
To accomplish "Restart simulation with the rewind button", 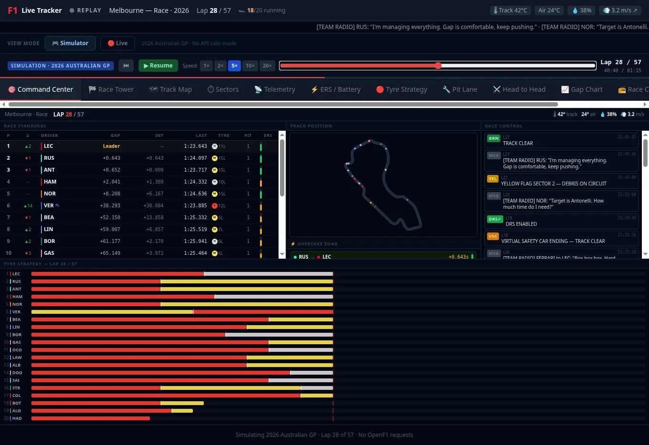I will tap(126, 66).
